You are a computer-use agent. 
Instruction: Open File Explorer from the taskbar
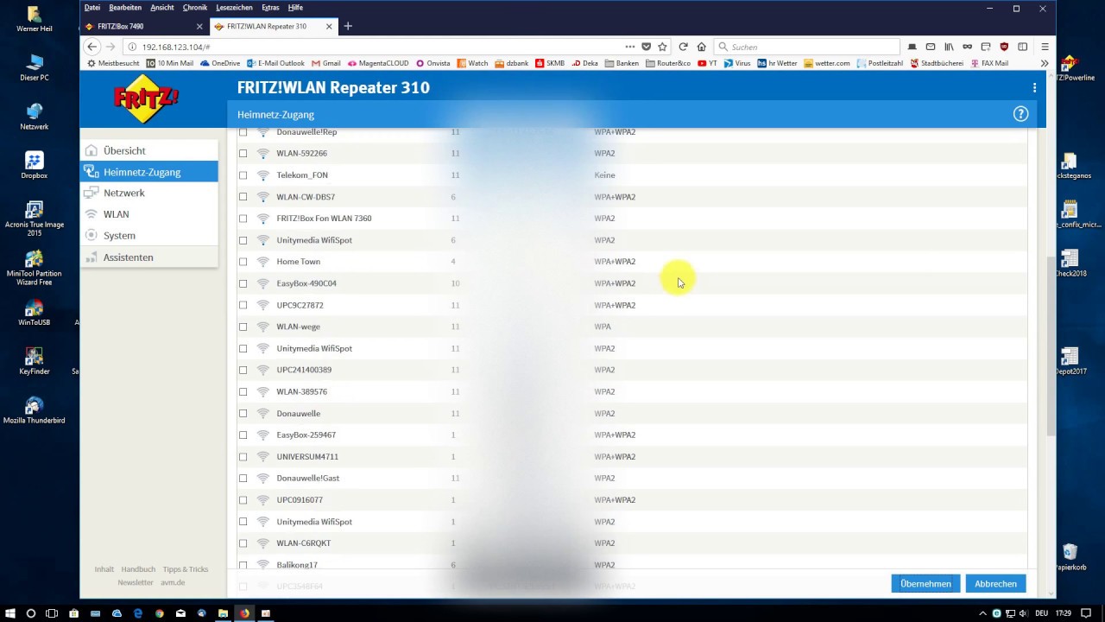tap(223, 613)
